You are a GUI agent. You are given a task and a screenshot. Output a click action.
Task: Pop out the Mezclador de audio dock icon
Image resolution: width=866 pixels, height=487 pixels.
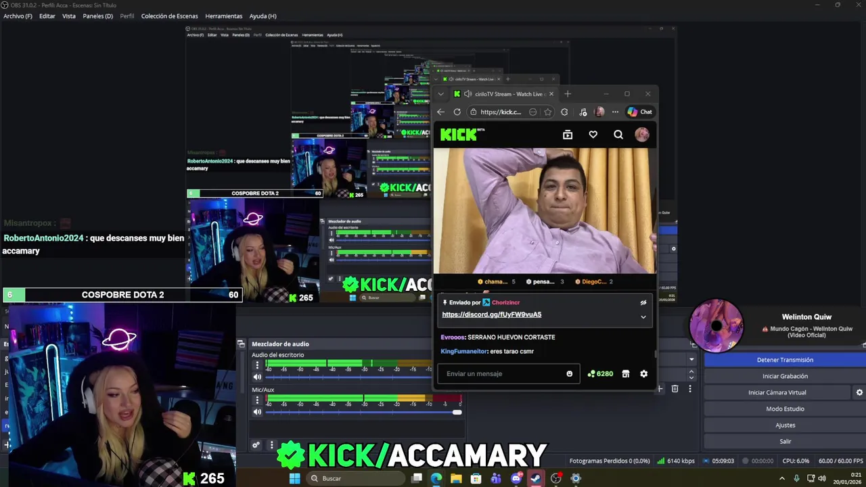click(x=242, y=344)
